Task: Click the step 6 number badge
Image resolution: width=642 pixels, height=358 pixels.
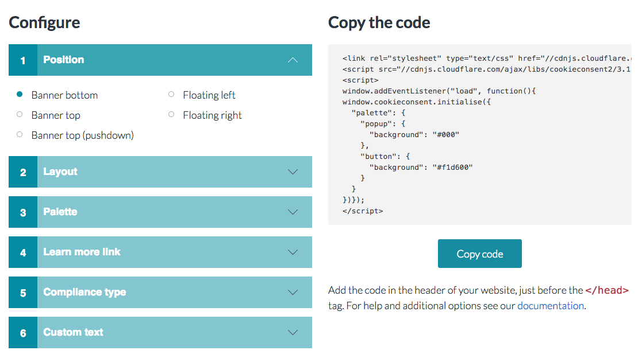Action: click(x=23, y=332)
